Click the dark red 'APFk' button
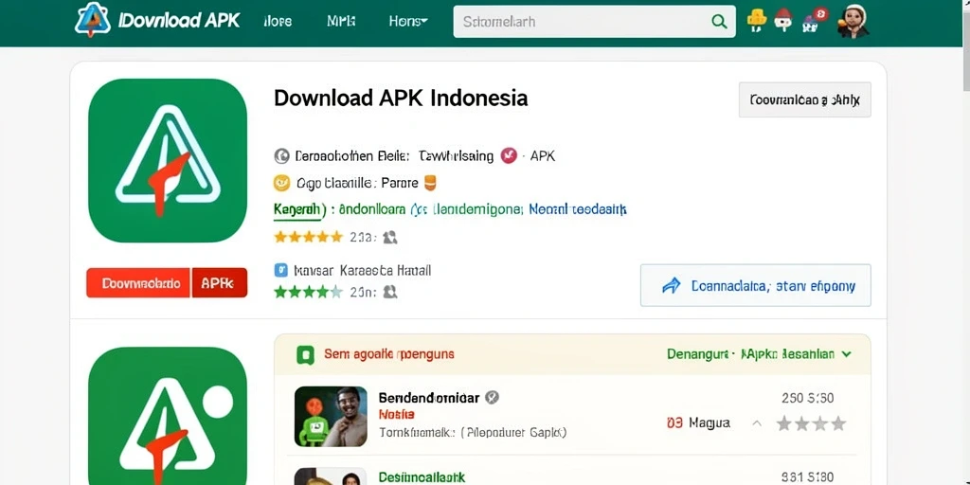This screenshot has height=485, width=970. tap(220, 282)
